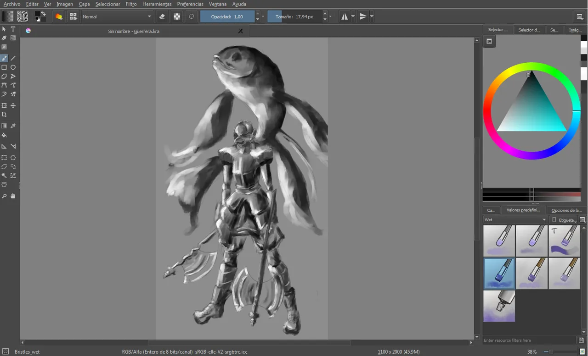Select the highlighted blue Bristles_wet brush preset
Image resolution: width=588 pixels, height=356 pixels.
[499, 273]
